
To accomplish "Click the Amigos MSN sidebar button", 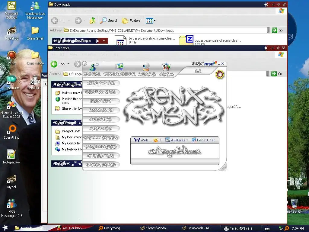I will tap(101, 156).
